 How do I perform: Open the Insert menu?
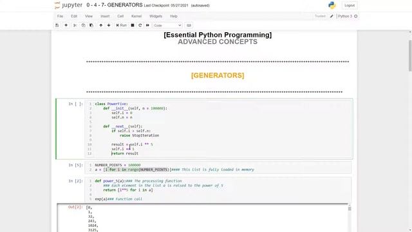pyautogui.click(x=105, y=16)
